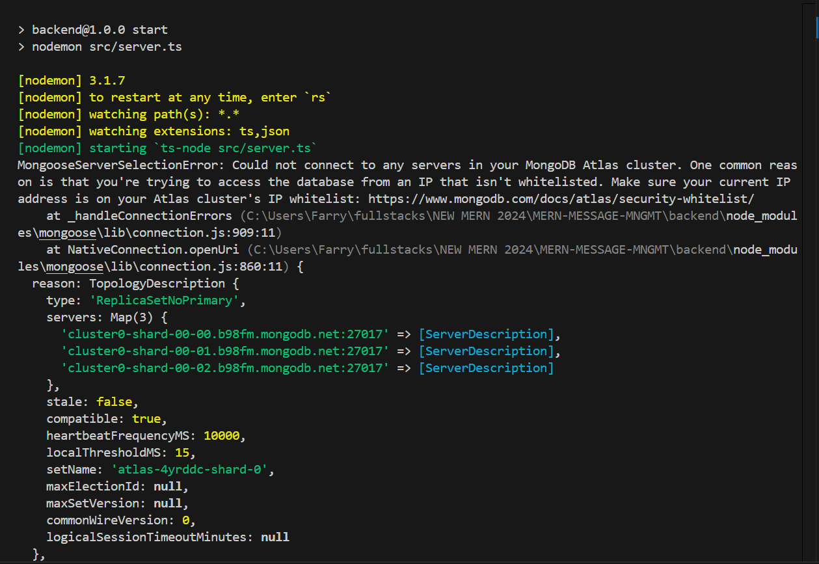Select the third ServerDescription entry

pyautogui.click(x=487, y=368)
